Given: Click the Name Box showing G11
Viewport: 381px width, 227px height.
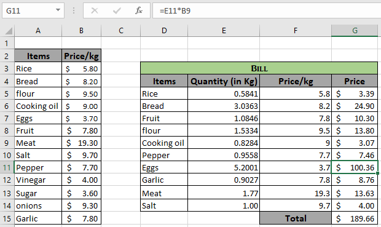Looking at the screenshot, I should click(33, 10).
